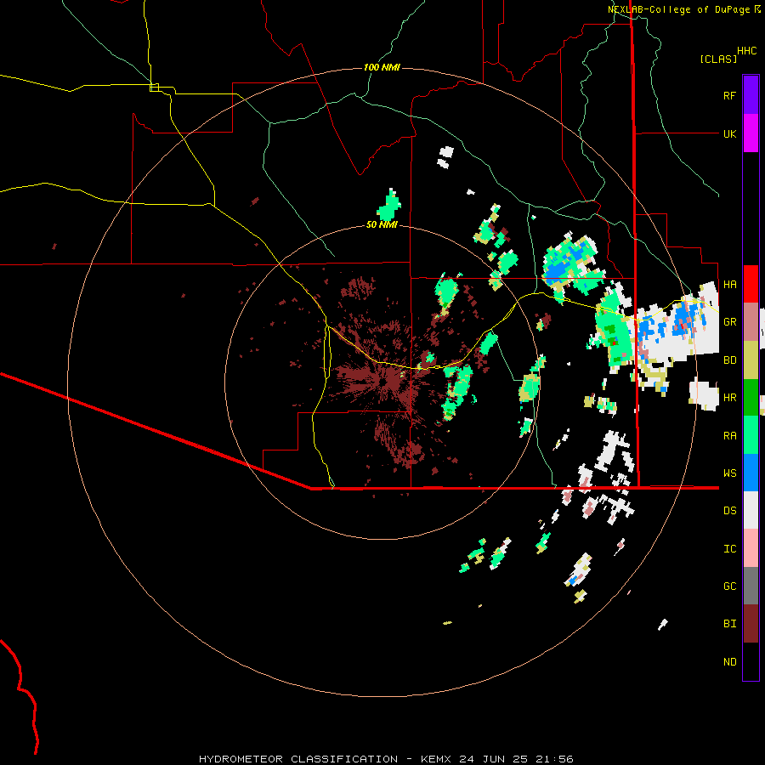Click the '50 NMI' range ring label

click(382, 224)
